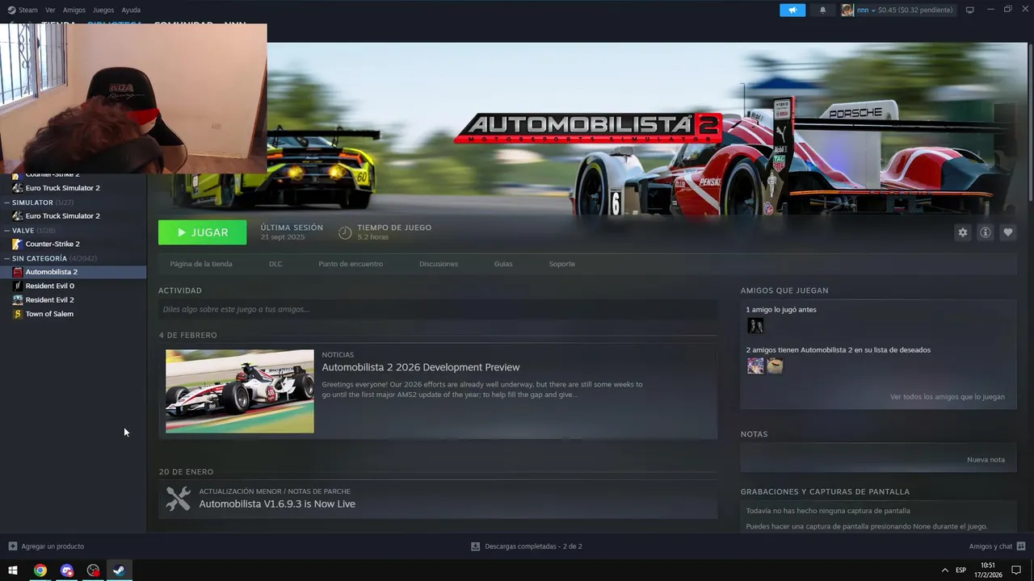Image resolution: width=1034 pixels, height=581 pixels.
Task: Open Automobilista V1.6.9.3 is Now Live
Action: pyautogui.click(x=277, y=504)
